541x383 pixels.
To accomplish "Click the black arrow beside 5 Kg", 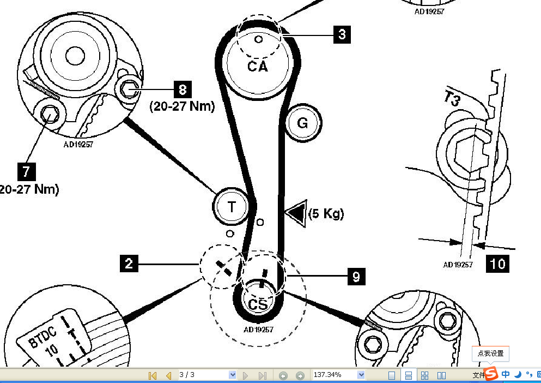I will (x=296, y=214).
